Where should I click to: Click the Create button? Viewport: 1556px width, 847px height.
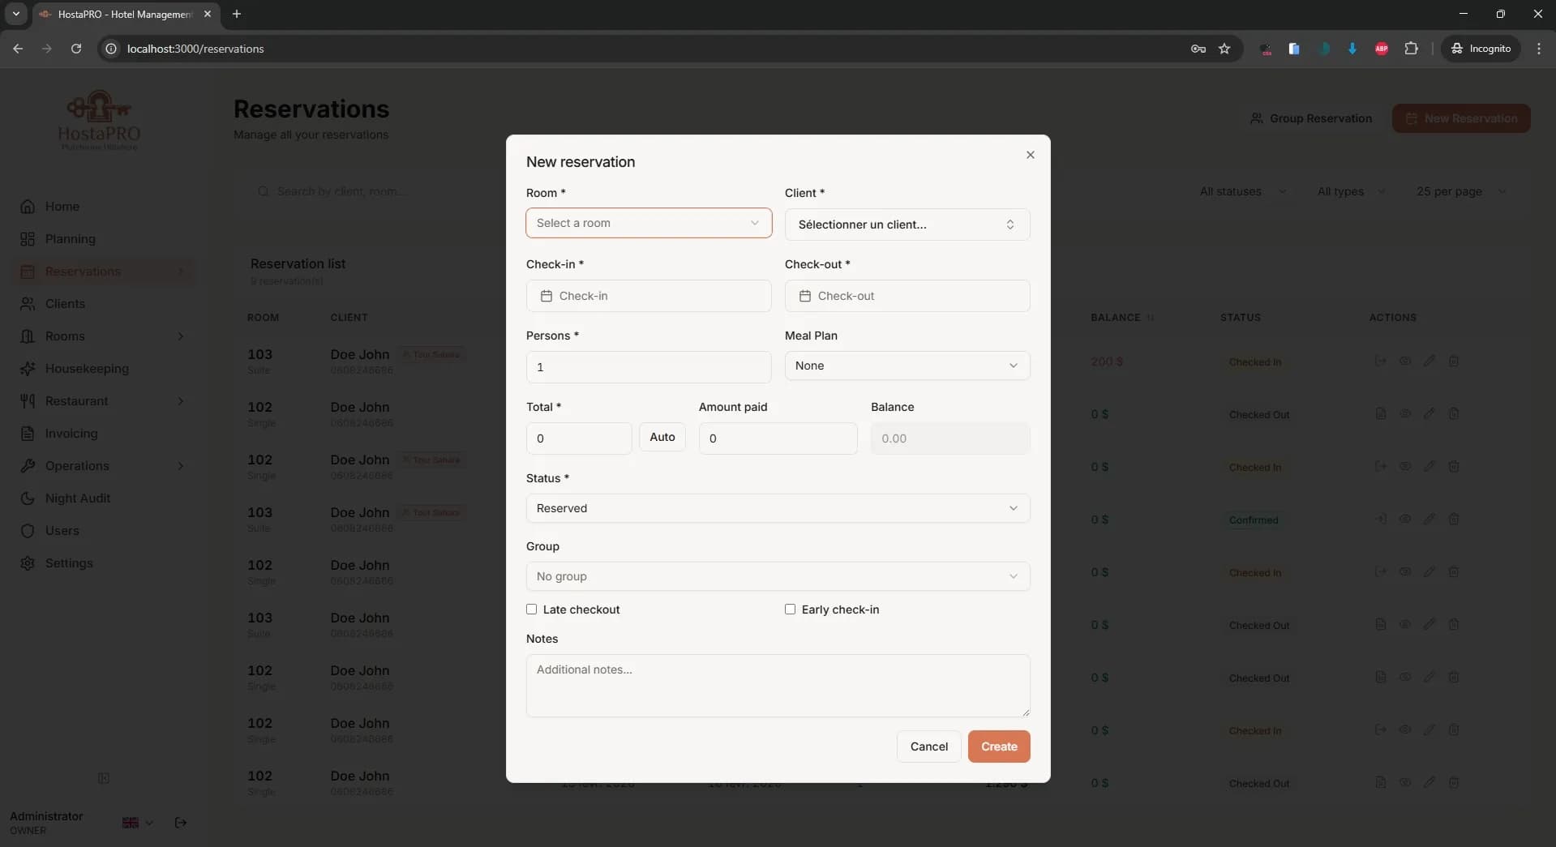point(998,746)
